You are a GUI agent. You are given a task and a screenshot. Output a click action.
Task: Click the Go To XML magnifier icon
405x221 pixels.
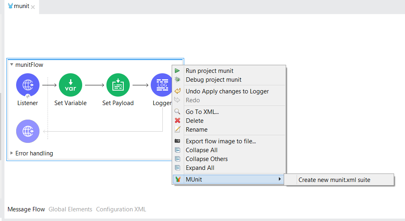point(177,112)
